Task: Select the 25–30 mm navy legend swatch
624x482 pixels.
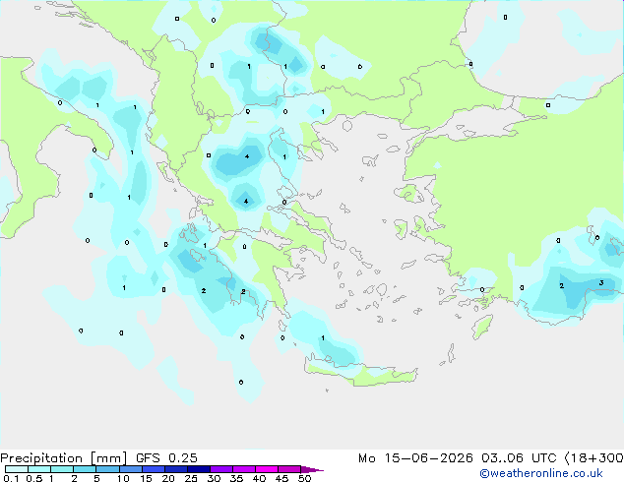Action: tap(198, 469)
